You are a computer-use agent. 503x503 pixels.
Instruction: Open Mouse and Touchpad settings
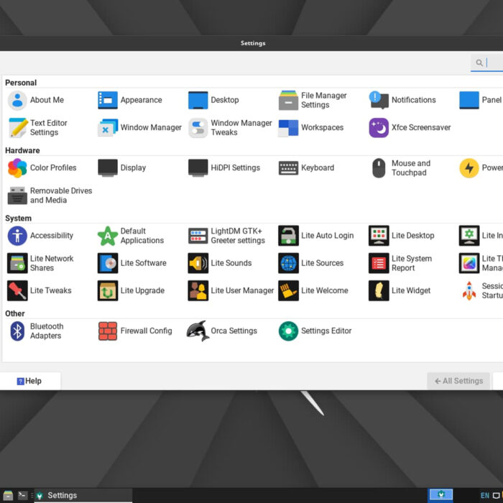400,167
